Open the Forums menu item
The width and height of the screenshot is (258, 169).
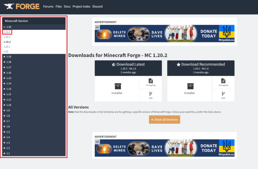pos(48,6)
